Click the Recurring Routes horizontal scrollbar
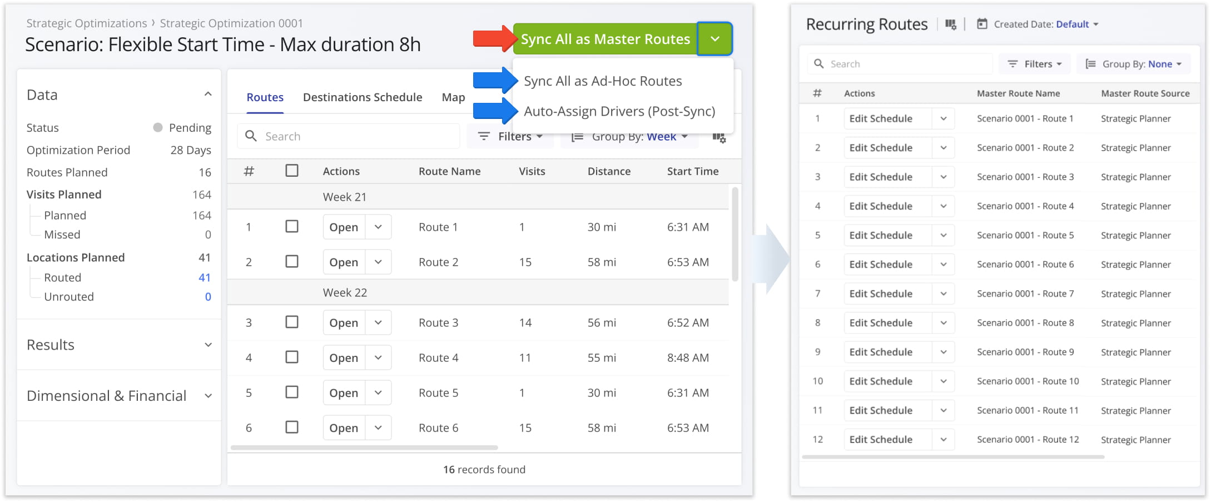This screenshot has height=502, width=1211. point(953,457)
